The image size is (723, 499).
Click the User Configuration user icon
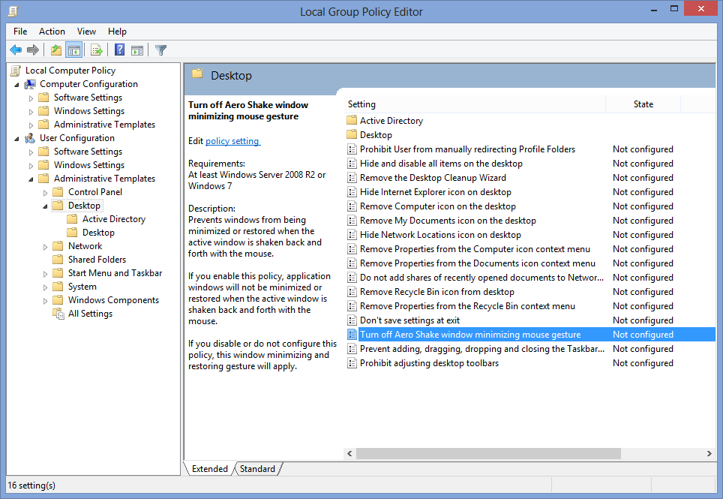coord(30,138)
